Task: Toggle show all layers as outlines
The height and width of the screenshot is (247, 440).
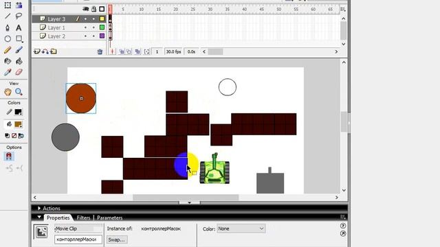Action: (102, 9)
